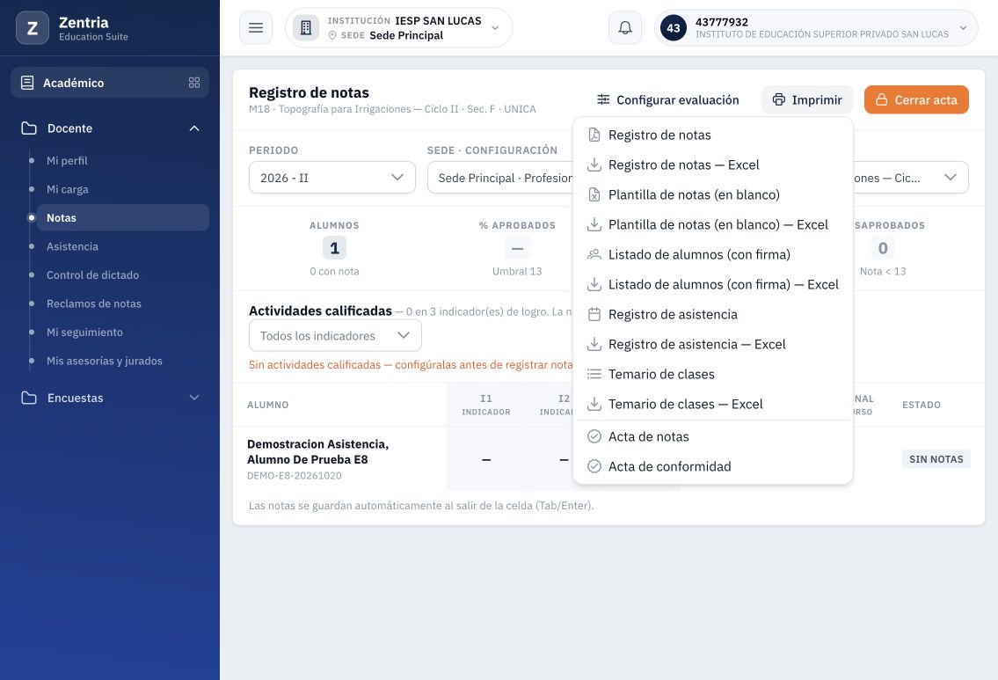Click the PDF icon beside Registro de notas
Screen dimensions: 998x680
tap(594, 135)
